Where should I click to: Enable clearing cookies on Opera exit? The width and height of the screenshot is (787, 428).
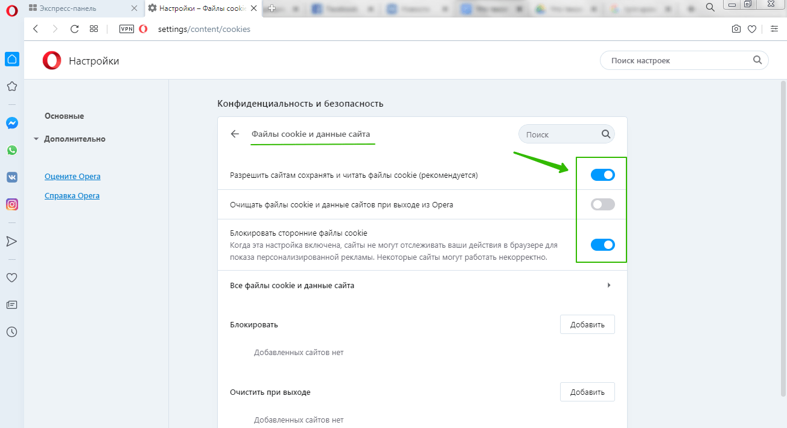602,204
